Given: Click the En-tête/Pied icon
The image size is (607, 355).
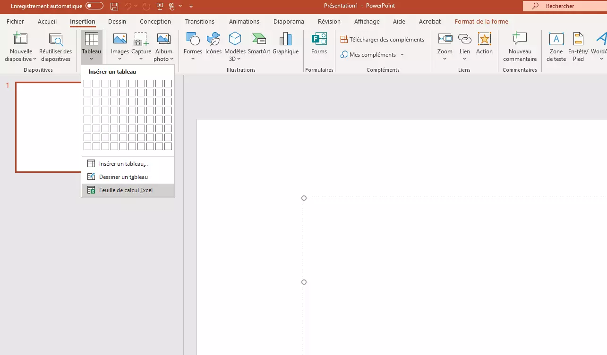Looking at the screenshot, I should 578,39.
